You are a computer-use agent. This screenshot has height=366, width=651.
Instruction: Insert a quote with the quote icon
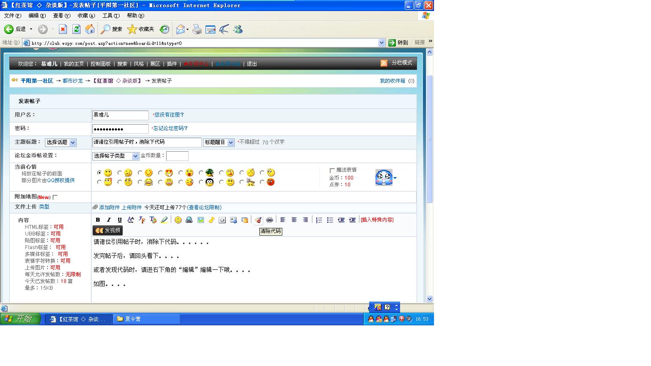coord(234,220)
